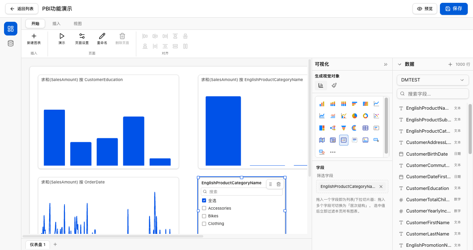Click the 预览 preview button
Image resolution: width=473 pixels, height=250 pixels.
[425, 9]
